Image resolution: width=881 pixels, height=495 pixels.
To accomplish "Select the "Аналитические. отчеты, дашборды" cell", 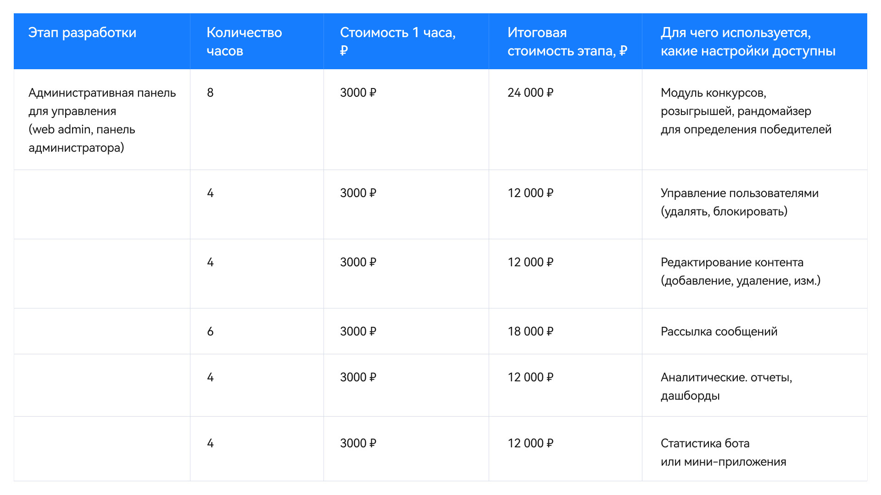I will tap(726, 386).
